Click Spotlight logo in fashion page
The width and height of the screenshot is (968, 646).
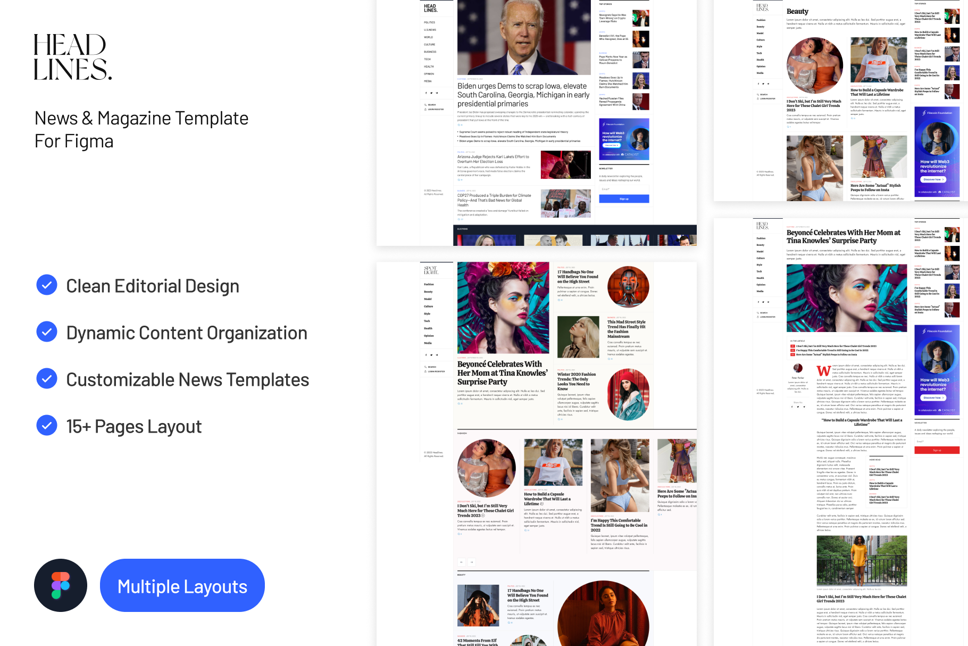click(x=431, y=270)
